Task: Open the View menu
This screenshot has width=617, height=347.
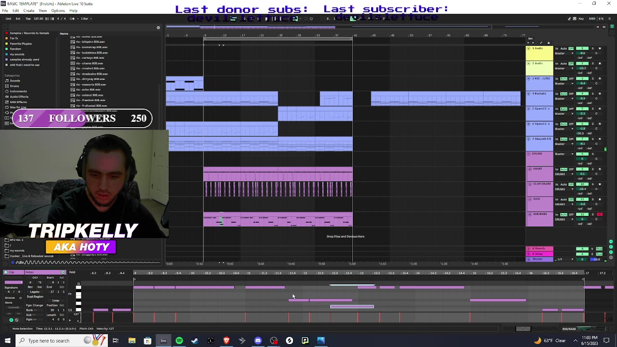Action: click(x=43, y=11)
